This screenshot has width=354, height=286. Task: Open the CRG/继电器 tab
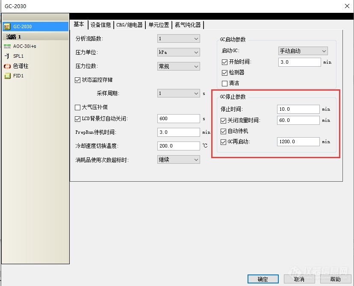130,25
